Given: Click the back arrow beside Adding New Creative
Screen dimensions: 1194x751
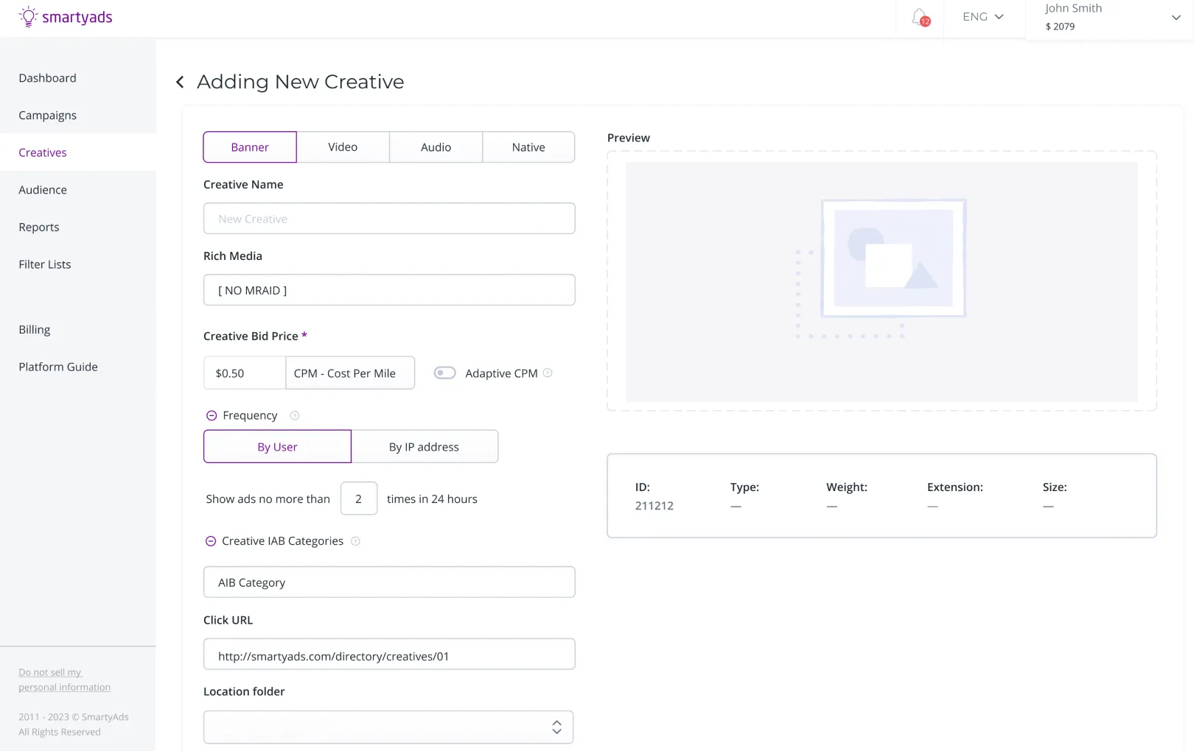Looking at the screenshot, I should click(x=180, y=82).
